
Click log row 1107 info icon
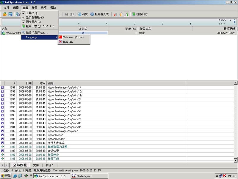pos(2,151)
